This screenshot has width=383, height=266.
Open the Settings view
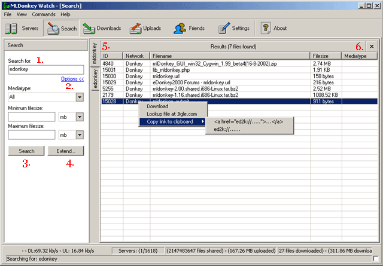233,28
